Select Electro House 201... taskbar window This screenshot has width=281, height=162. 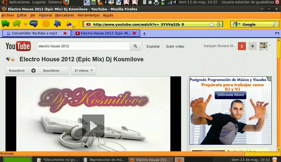pyautogui.click(x=151, y=160)
